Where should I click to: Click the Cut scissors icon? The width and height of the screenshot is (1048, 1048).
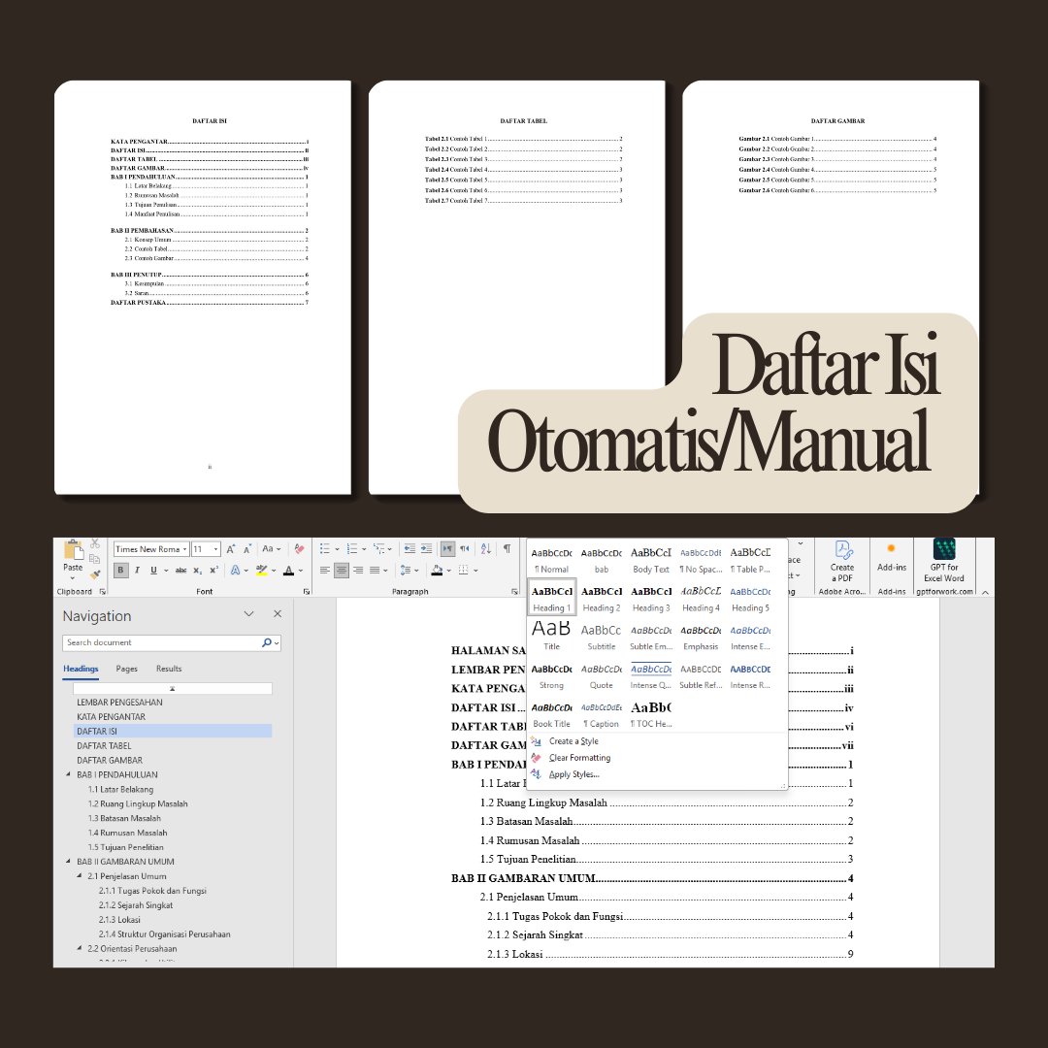click(95, 544)
